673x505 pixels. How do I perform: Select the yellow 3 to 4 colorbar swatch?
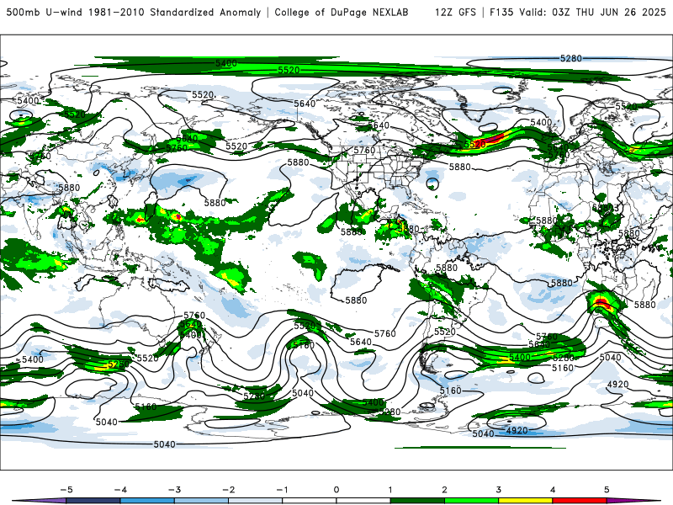(526, 501)
